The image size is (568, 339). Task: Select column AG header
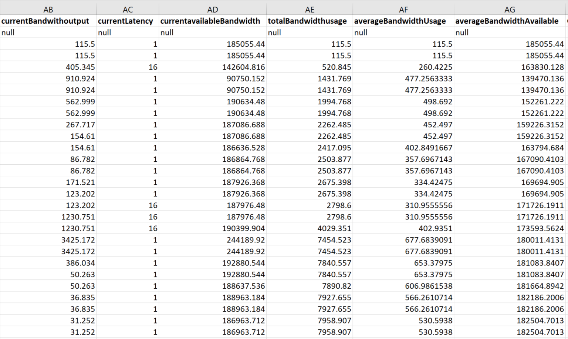[510, 9]
